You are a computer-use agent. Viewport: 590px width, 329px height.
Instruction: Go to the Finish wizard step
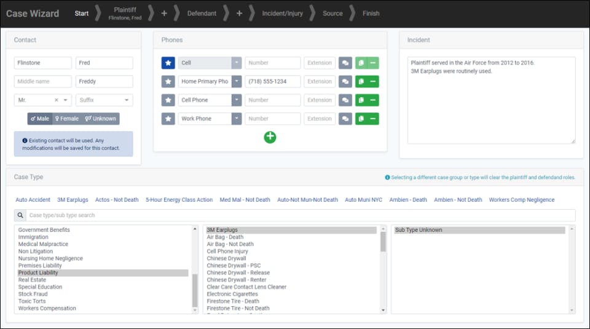coord(371,13)
